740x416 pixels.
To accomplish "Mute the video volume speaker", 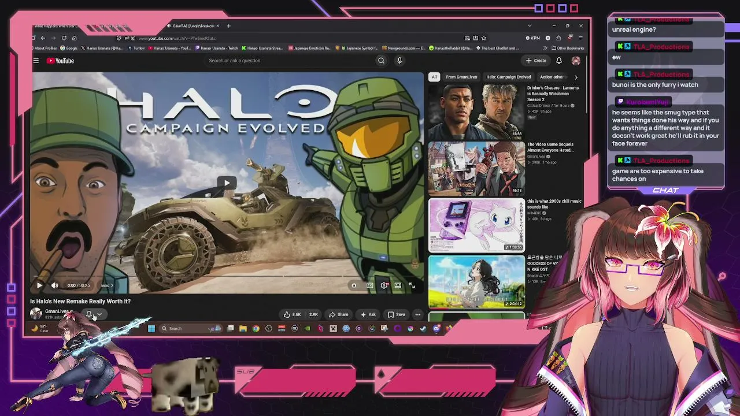I will (55, 285).
